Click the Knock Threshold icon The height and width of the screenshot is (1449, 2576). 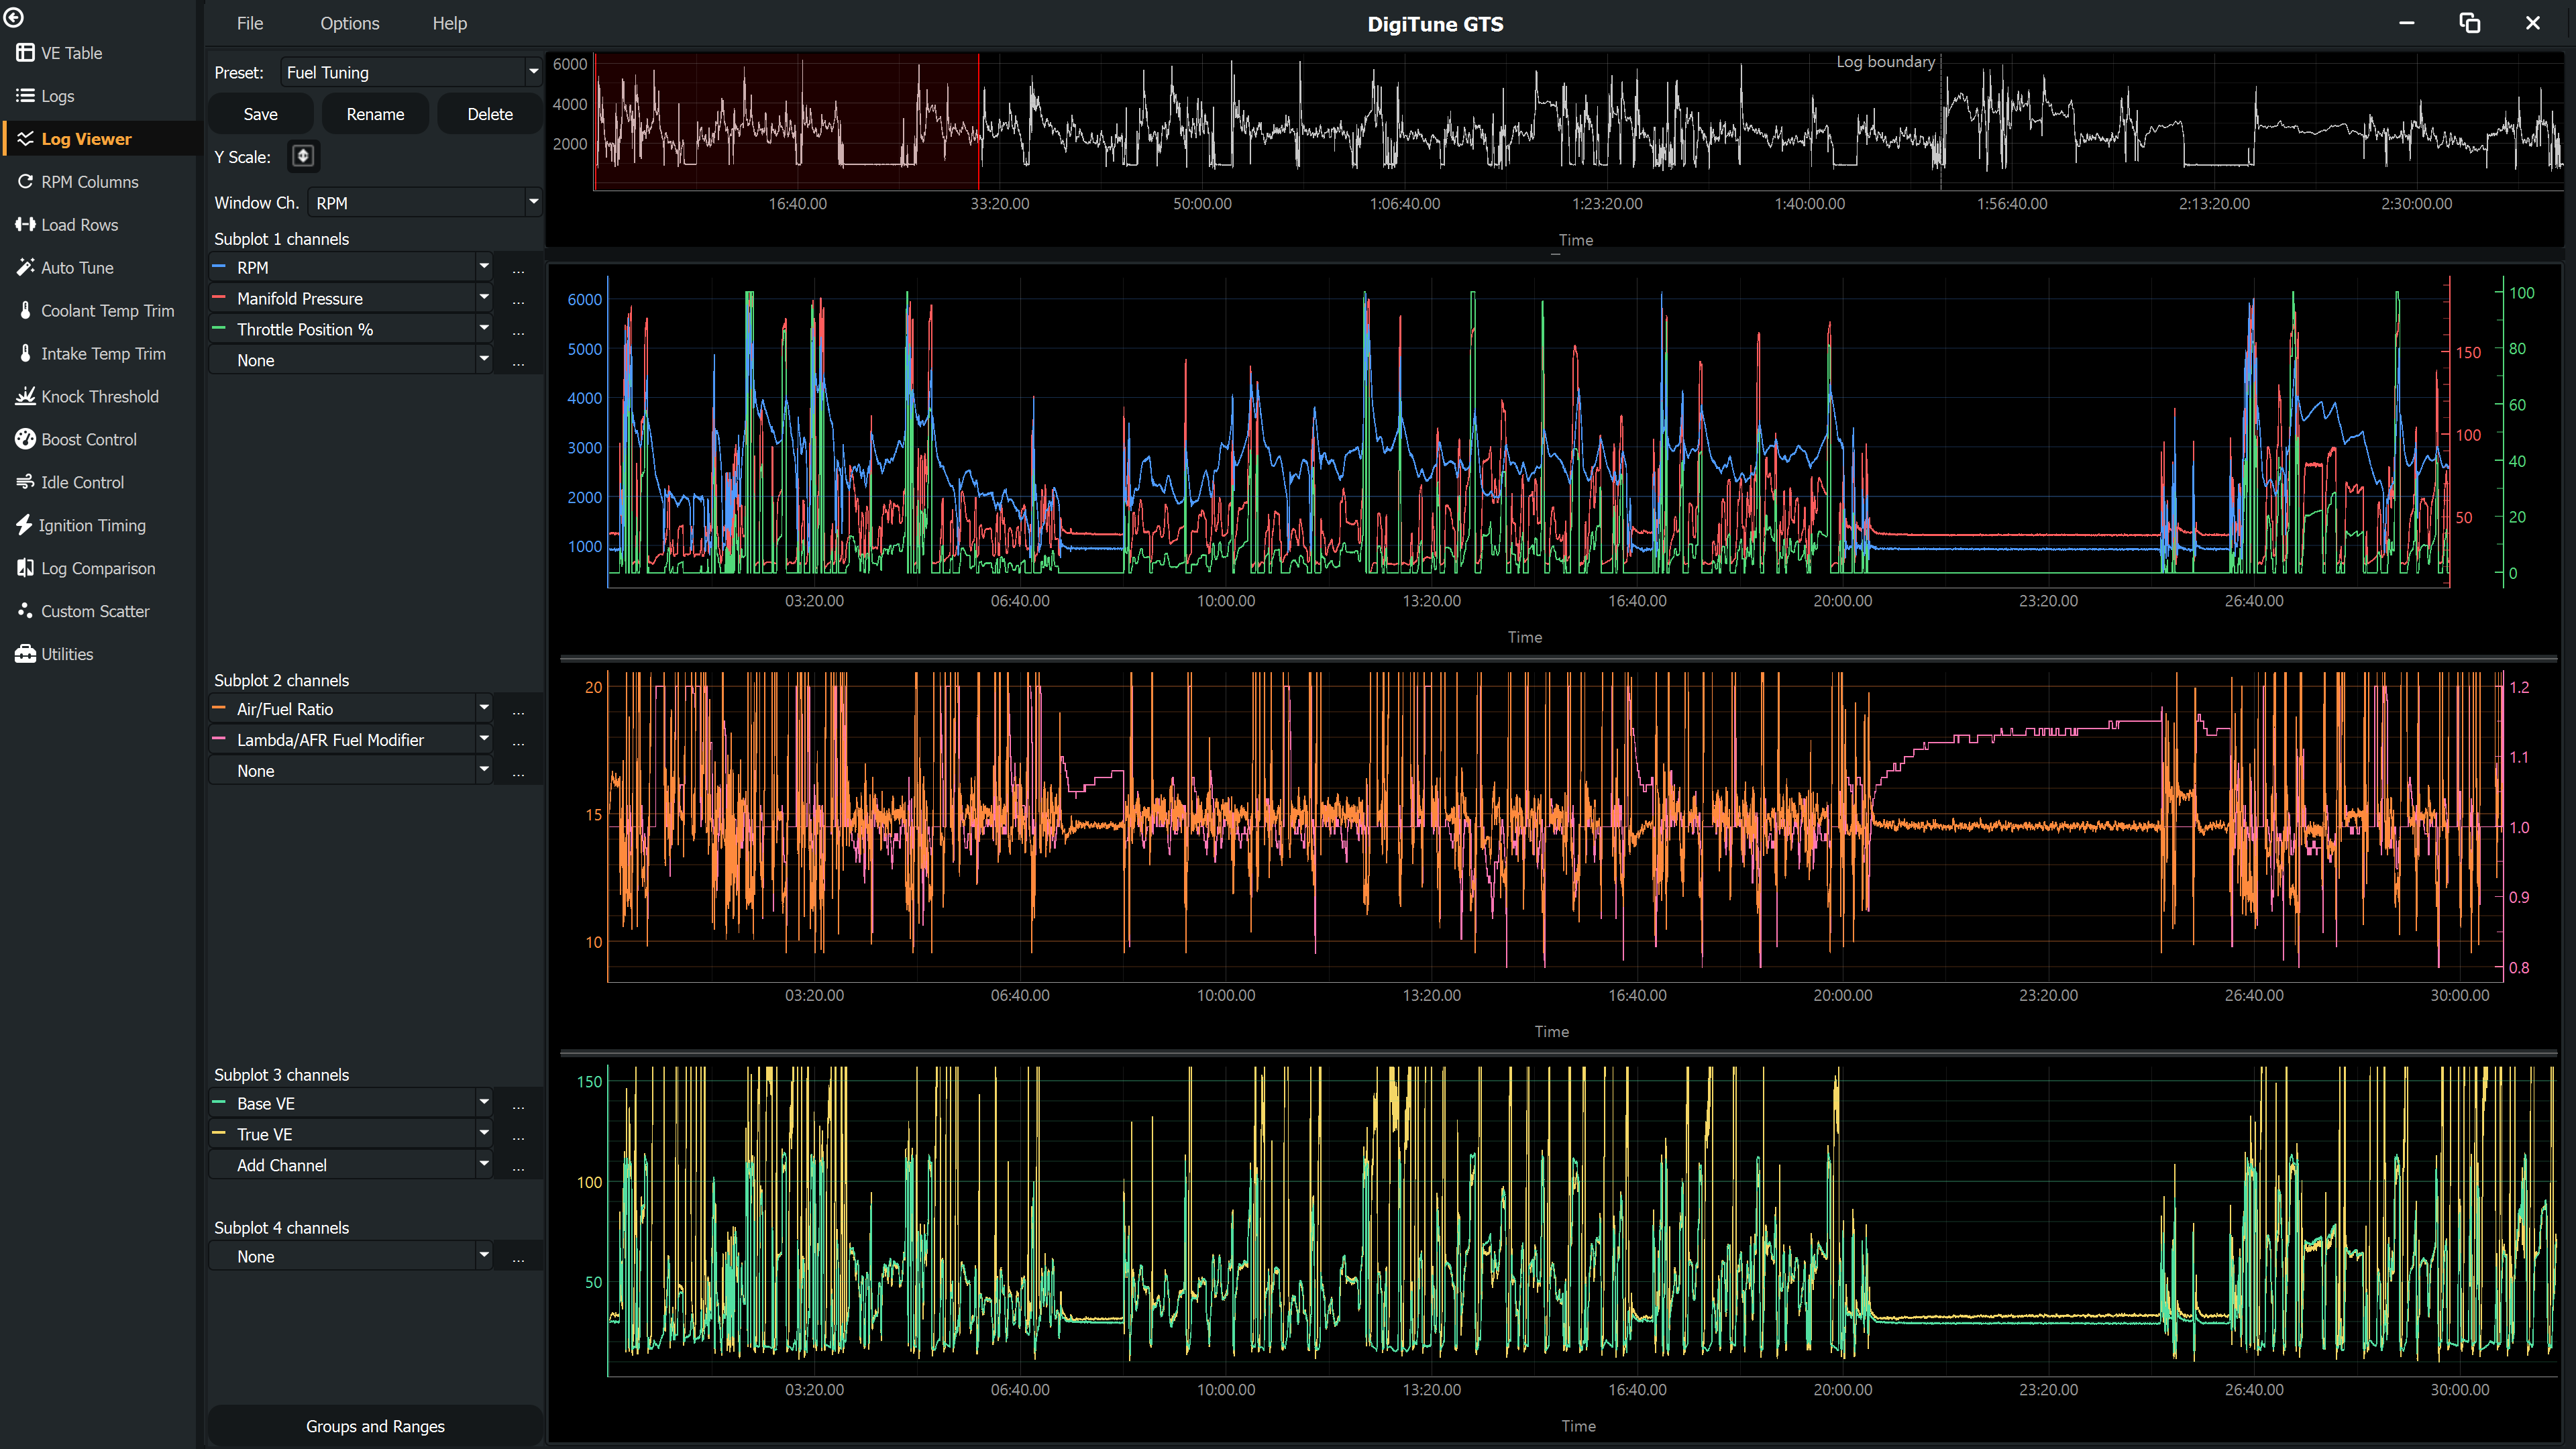(25, 397)
